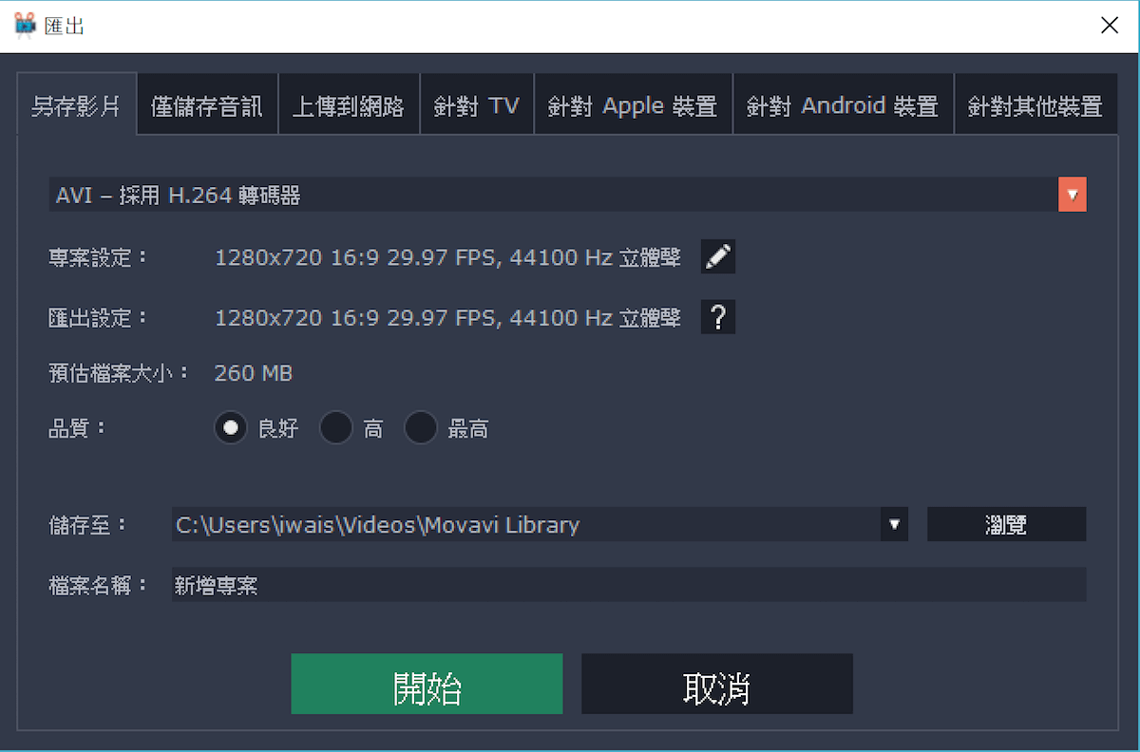Open the 針對 TV tab
The height and width of the screenshot is (752, 1140).
(x=477, y=105)
